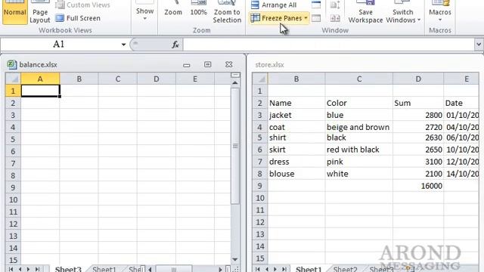Click Arrange All windows
The image size is (484, 272).
click(x=274, y=5)
